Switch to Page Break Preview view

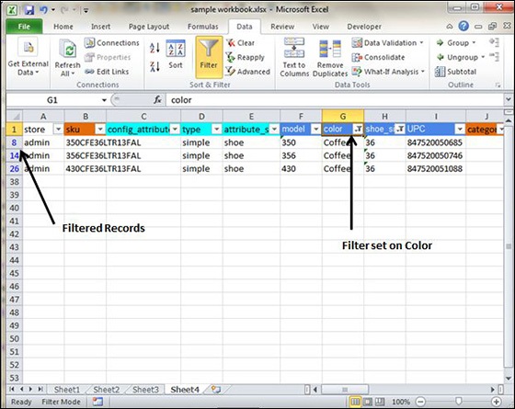click(x=380, y=402)
